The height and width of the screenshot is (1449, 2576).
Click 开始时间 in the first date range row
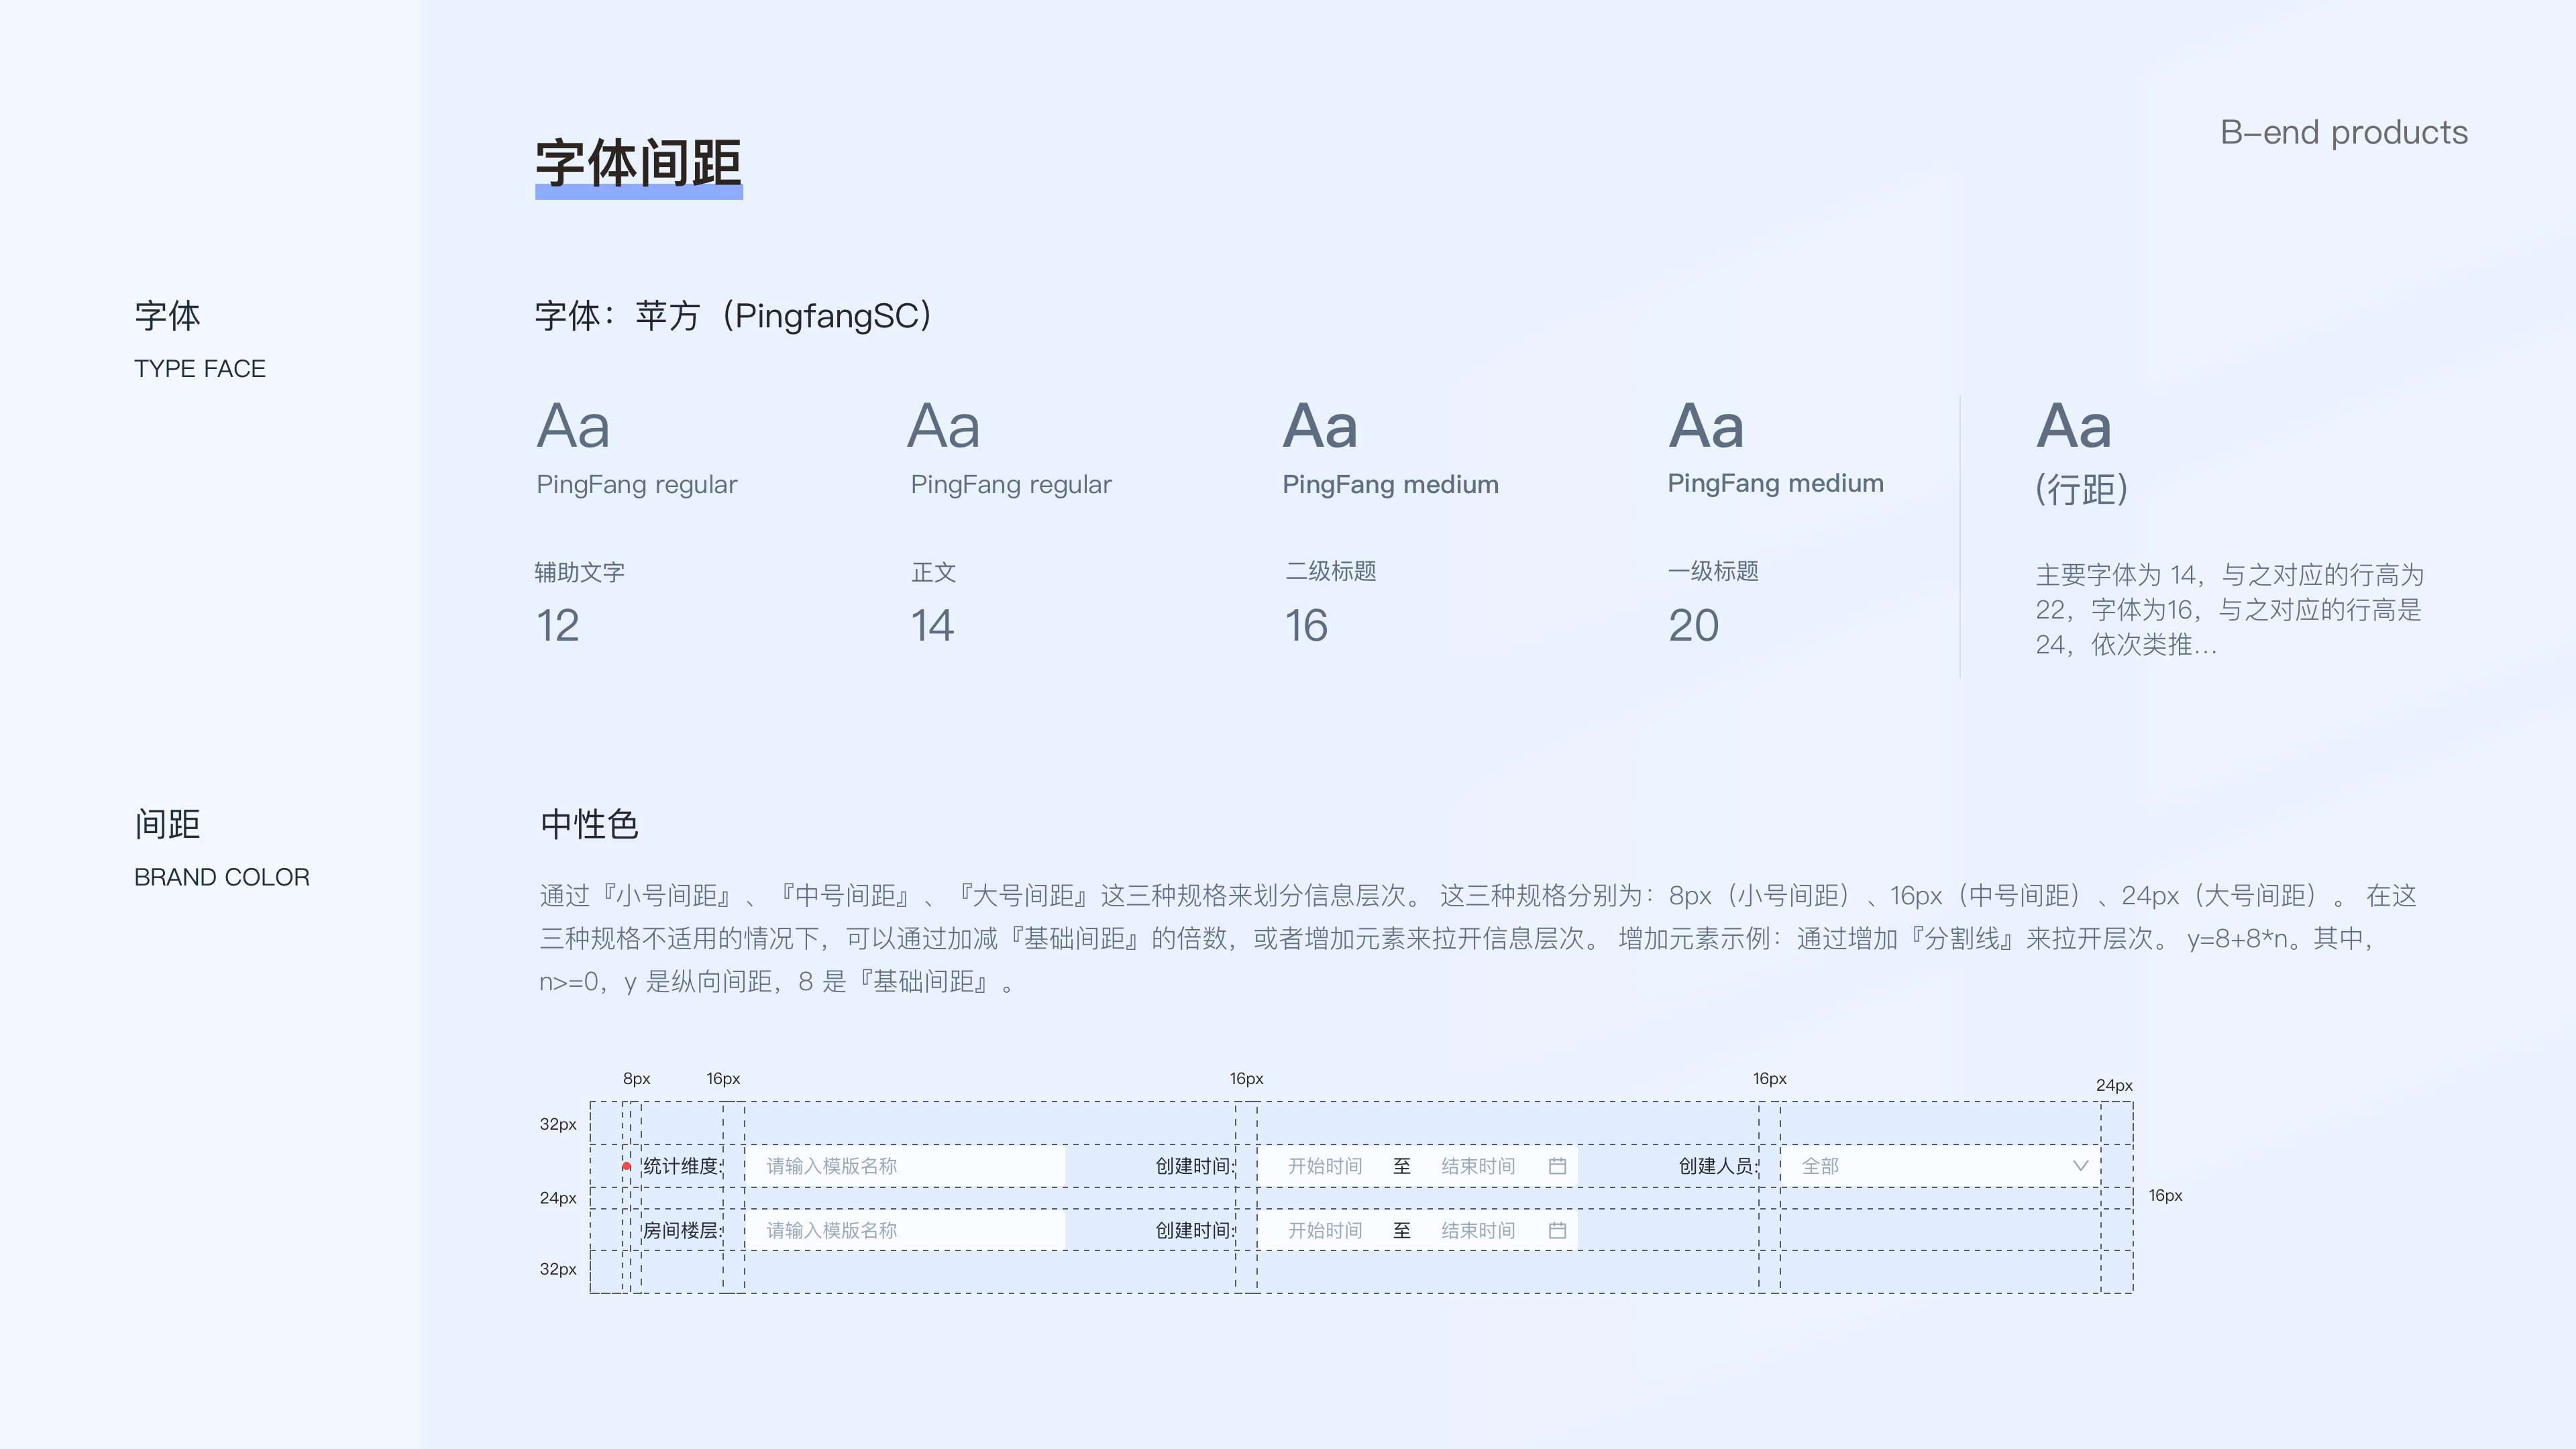pyautogui.click(x=1325, y=1166)
